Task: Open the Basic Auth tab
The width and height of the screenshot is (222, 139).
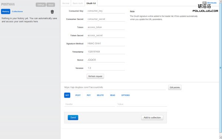Action: point(78,3)
